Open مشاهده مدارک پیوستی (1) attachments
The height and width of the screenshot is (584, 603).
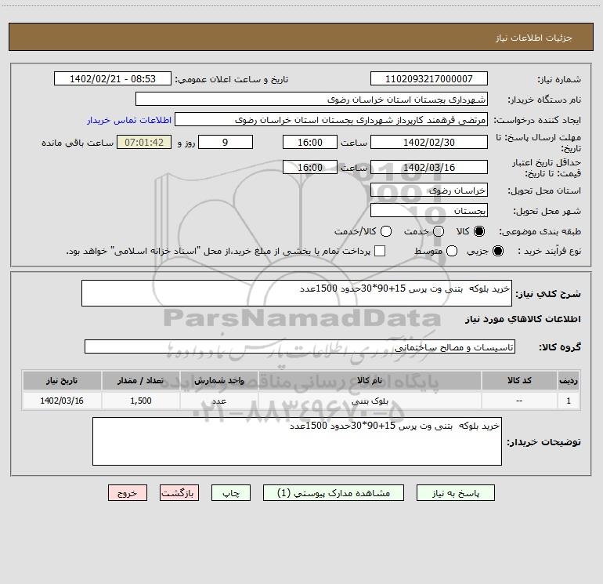tap(334, 493)
